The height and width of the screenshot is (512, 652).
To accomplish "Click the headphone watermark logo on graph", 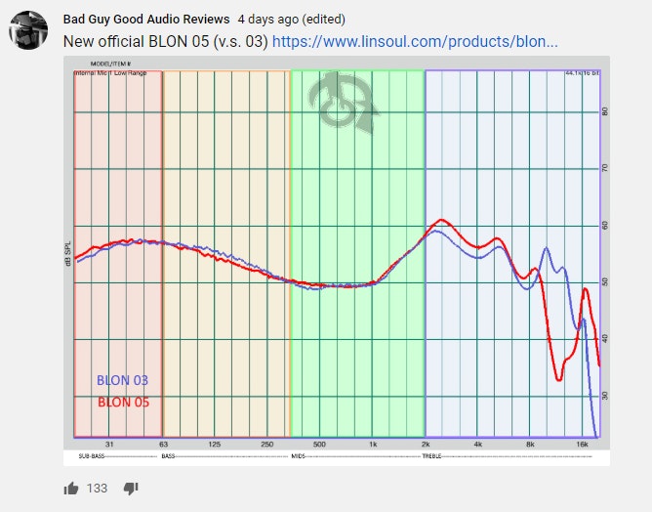I will [x=342, y=104].
